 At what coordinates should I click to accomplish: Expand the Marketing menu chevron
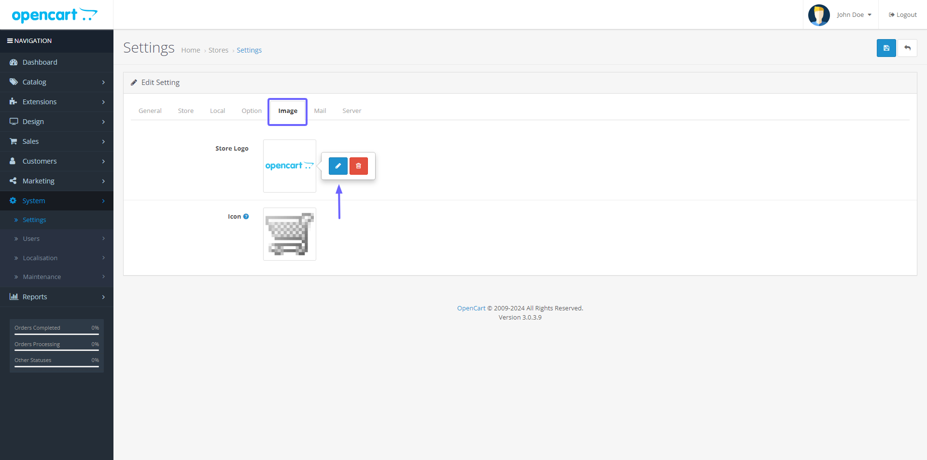tap(103, 181)
